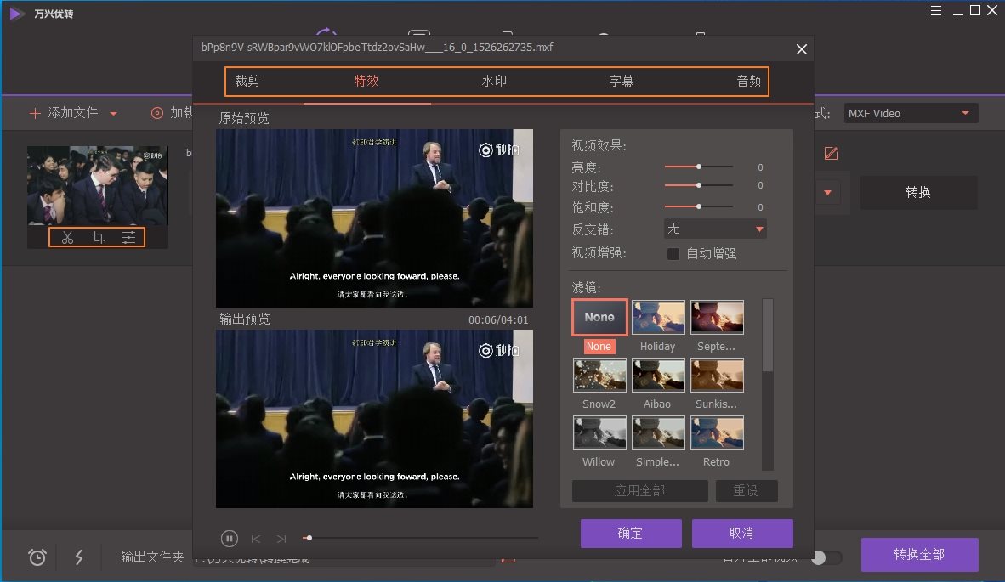Select the scissors trim tool on the video thumbnail
1005x582 pixels.
pyautogui.click(x=68, y=237)
